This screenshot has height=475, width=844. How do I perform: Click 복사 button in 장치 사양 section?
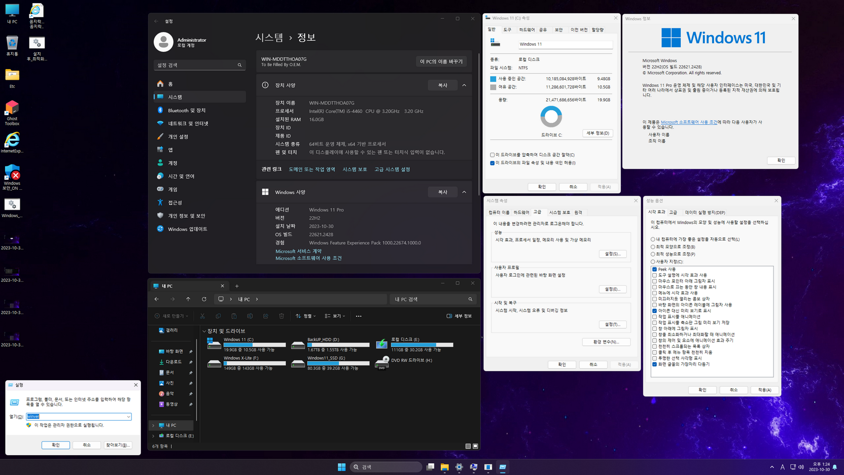[443, 85]
